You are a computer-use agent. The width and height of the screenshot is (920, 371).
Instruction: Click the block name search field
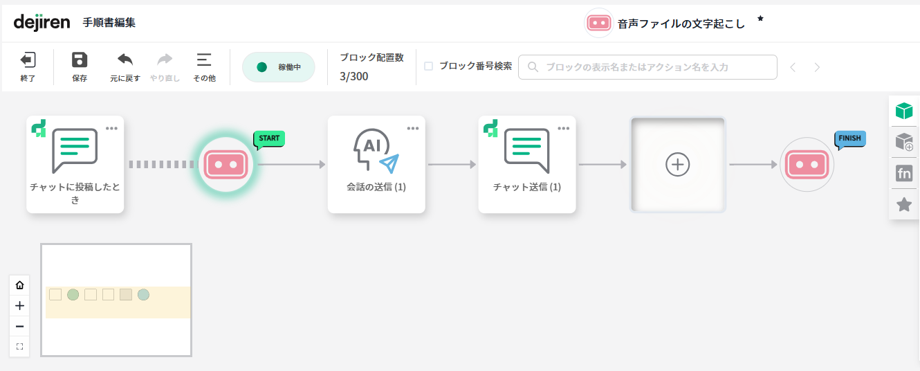coord(647,67)
